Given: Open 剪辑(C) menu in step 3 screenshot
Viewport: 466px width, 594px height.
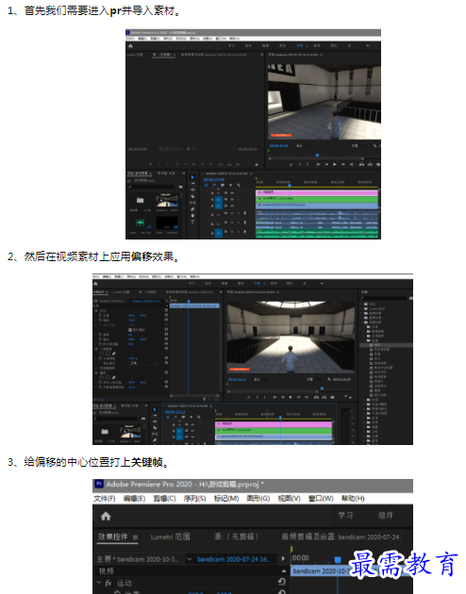Looking at the screenshot, I should [x=164, y=499].
